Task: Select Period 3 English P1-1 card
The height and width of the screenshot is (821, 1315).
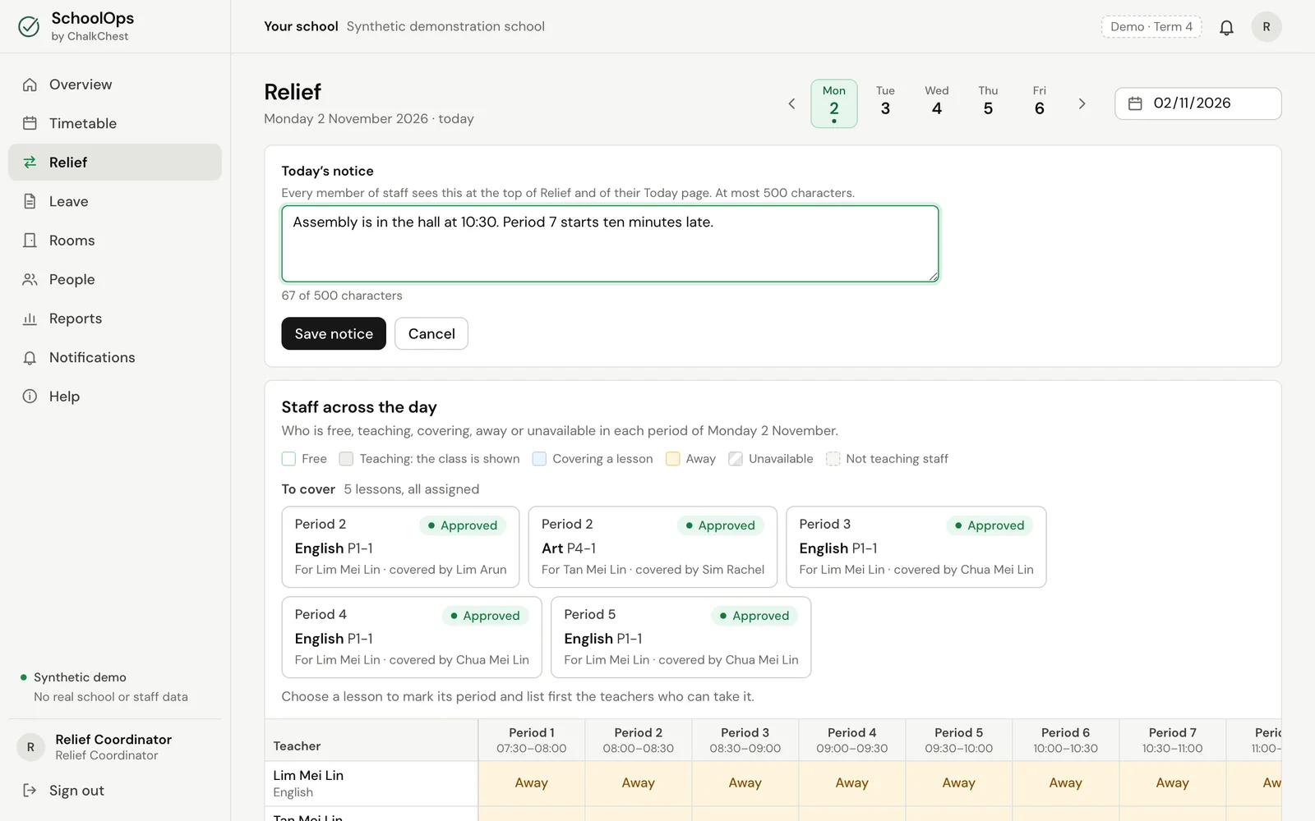Action: [x=916, y=547]
